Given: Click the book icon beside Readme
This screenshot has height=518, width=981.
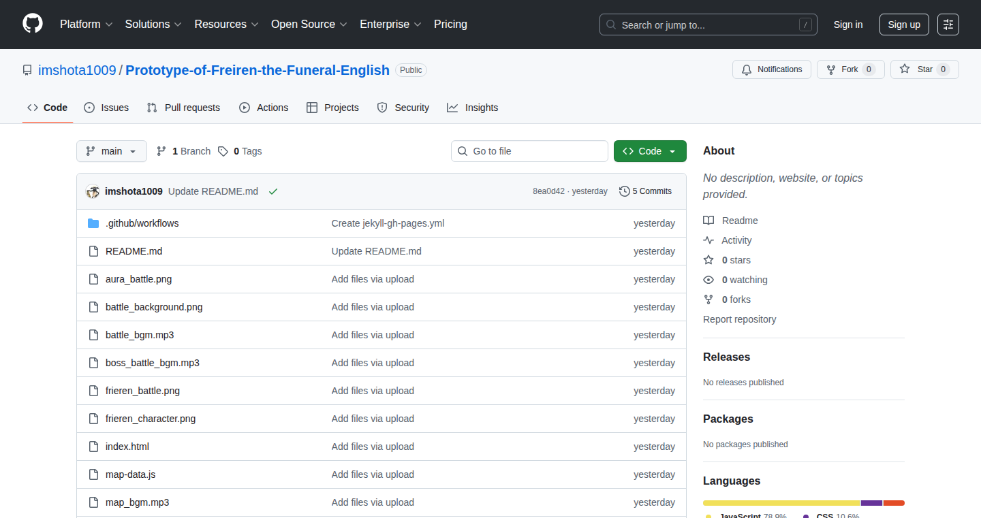Looking at the screenshot, I should (708, 221).
